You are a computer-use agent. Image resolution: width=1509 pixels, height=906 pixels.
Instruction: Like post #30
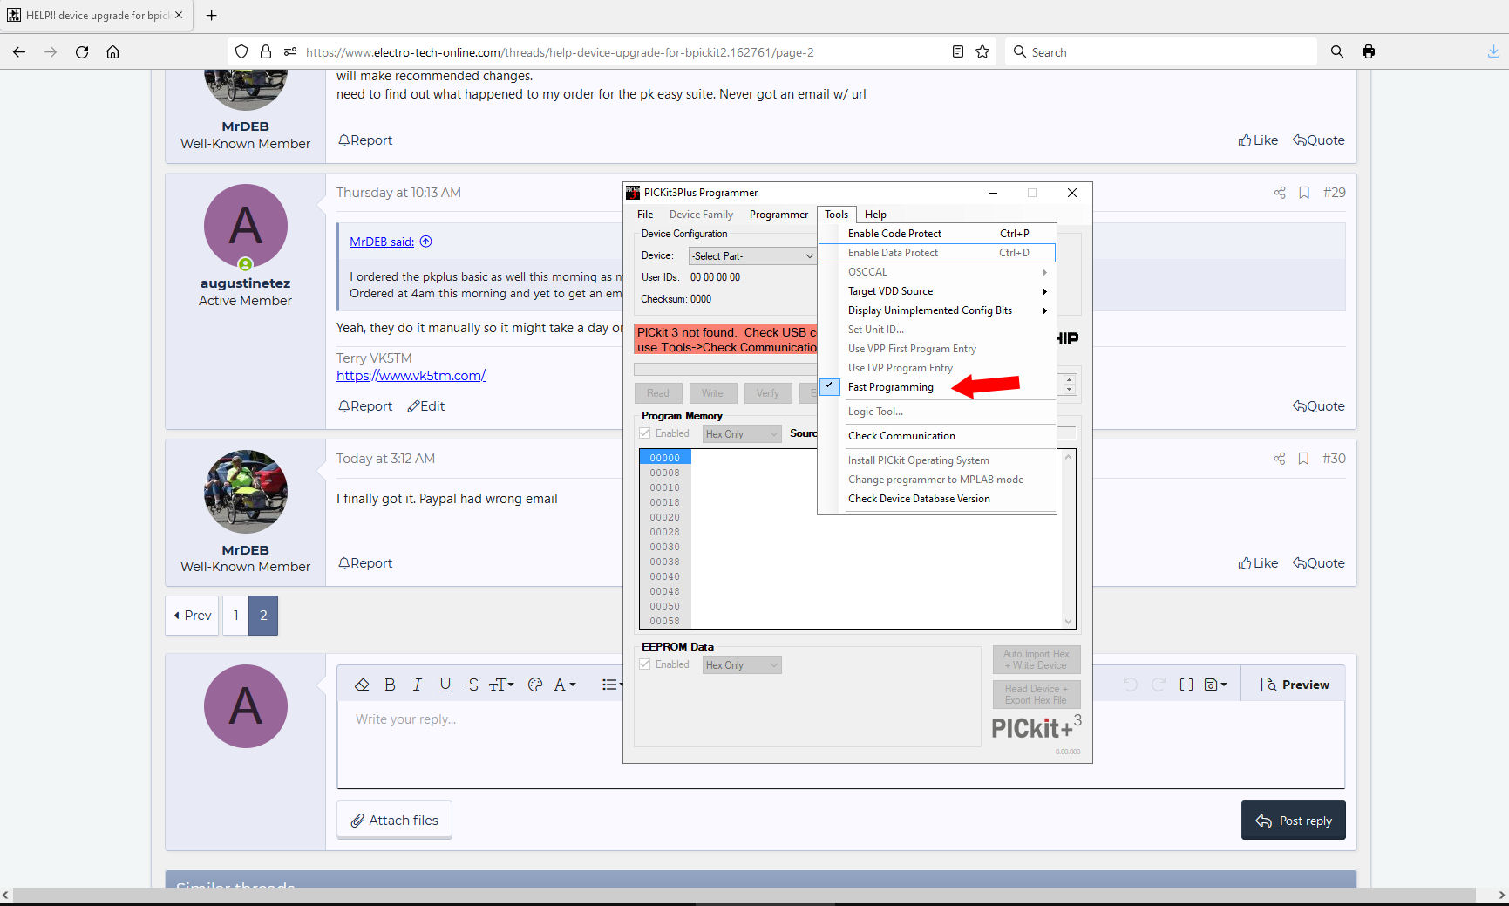(x=1258, y=563)
